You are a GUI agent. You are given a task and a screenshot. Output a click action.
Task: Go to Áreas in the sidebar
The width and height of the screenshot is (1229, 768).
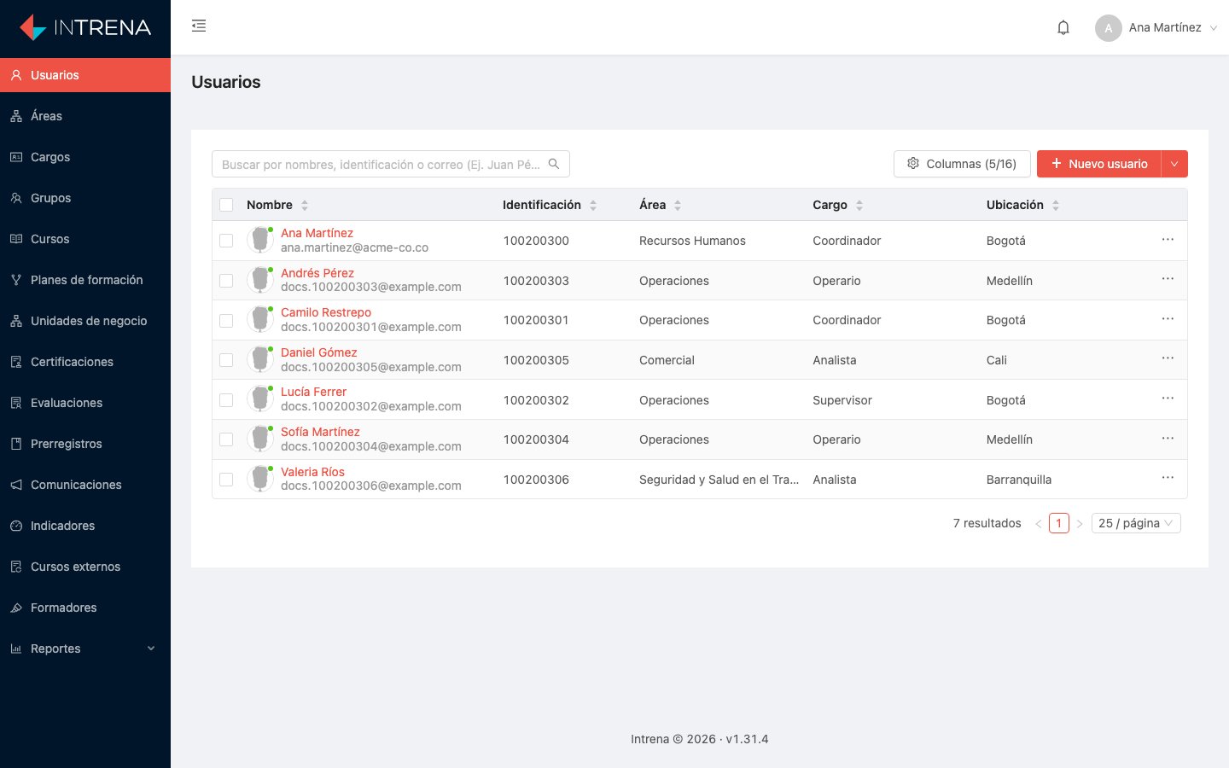click(x=85, y=116)
